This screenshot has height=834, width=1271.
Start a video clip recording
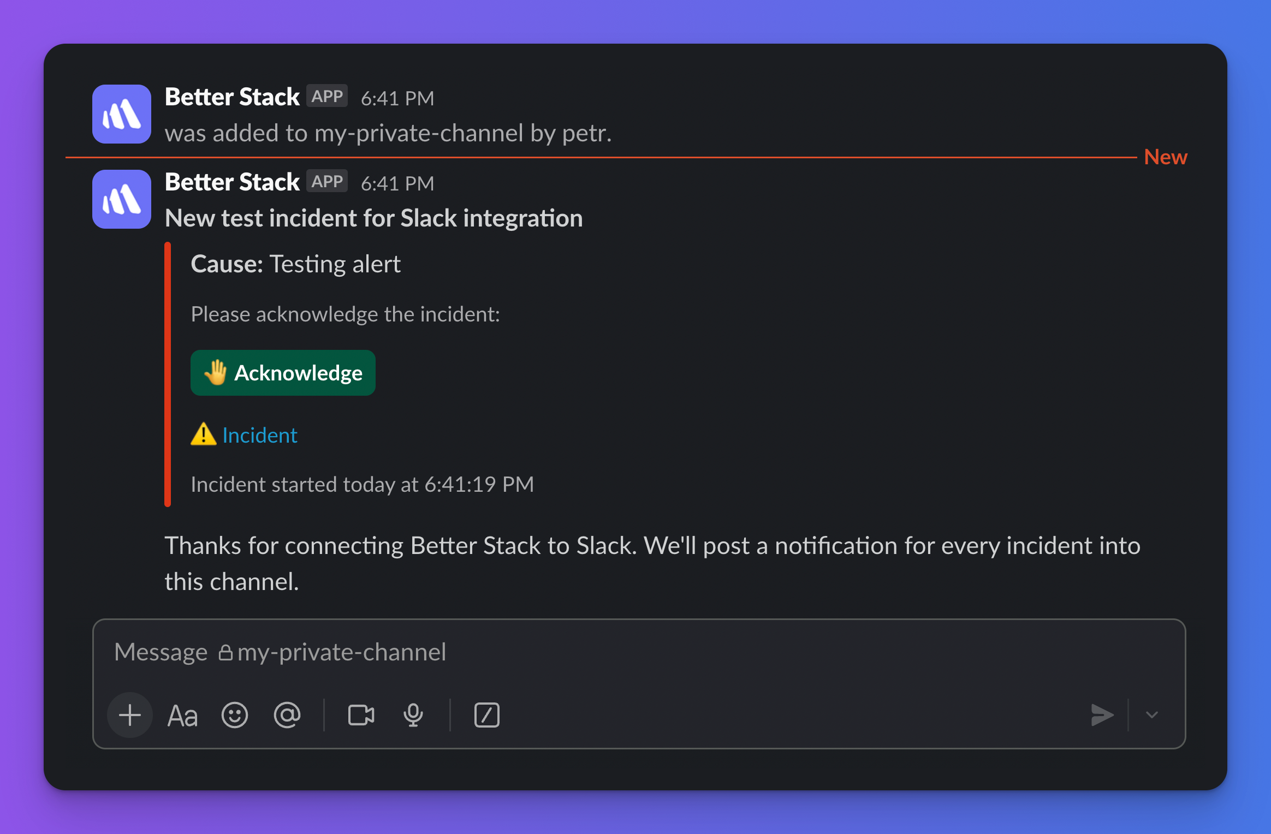tap(361, 715)
